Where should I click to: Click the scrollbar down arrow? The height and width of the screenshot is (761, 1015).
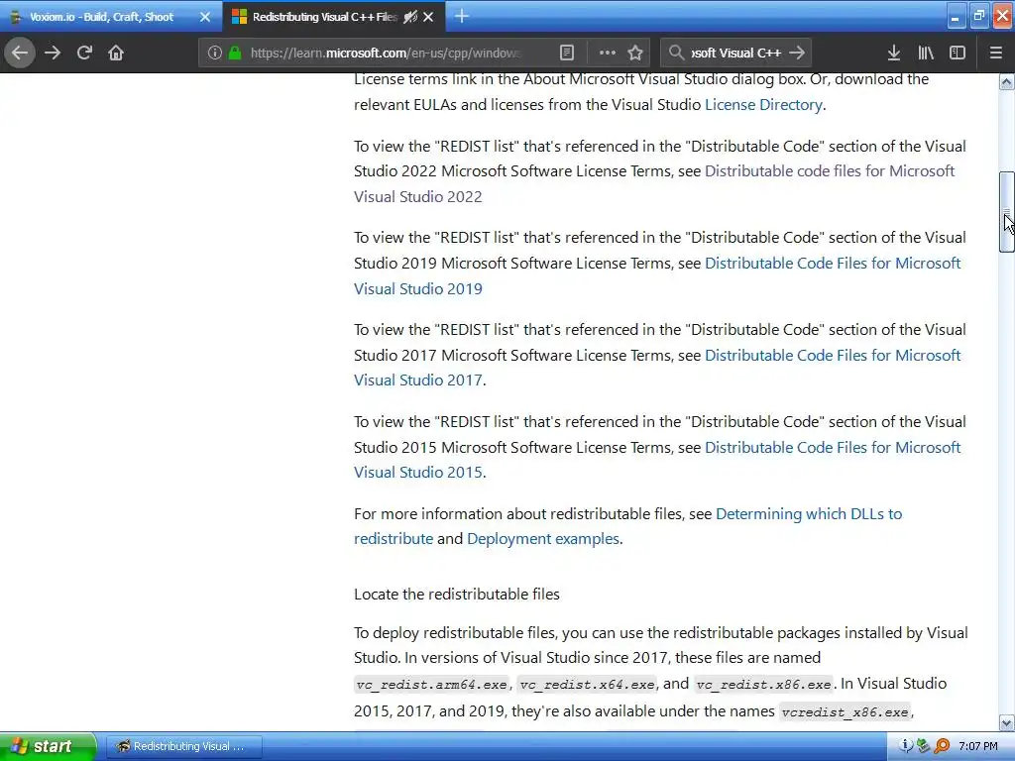tap(1007, 722)
